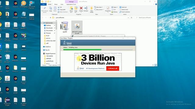Open the Open button dropdown in ribbon
Viewport: 195px width, 109px height.
[115, 7]
